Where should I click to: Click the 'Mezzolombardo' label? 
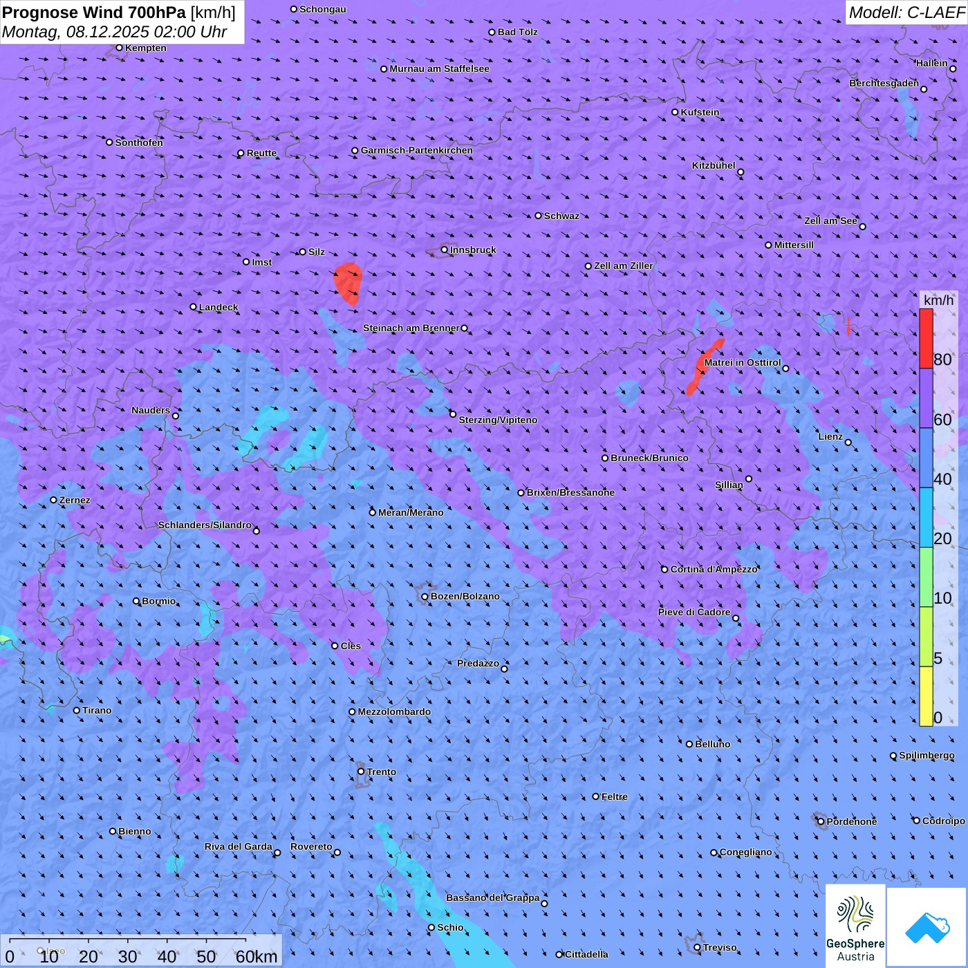coord(394,711)
